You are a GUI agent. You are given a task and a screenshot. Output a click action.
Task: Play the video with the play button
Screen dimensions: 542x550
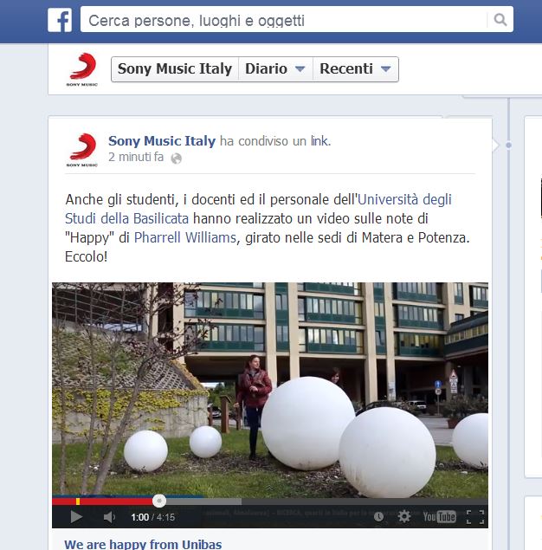tap(76, 516)
